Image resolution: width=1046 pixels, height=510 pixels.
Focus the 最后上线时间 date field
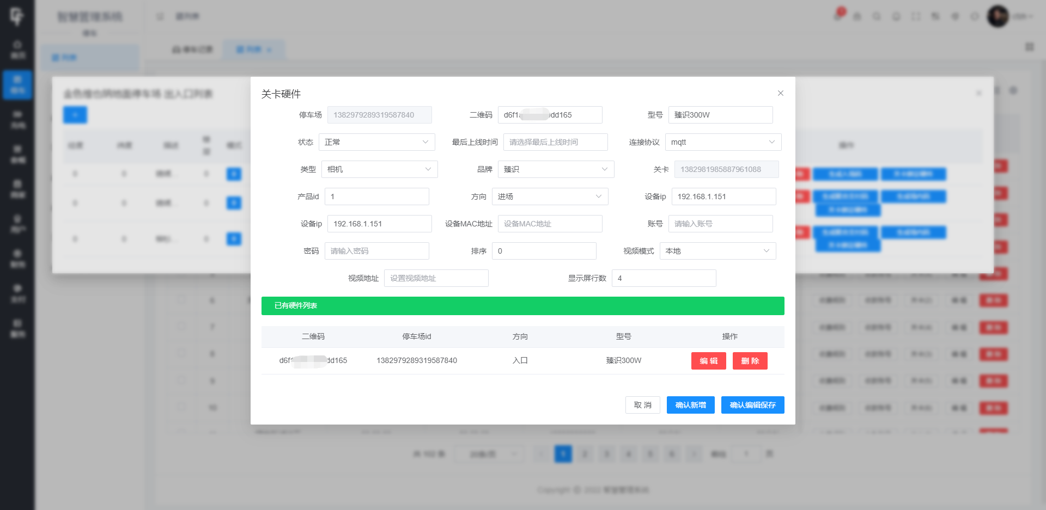pyautogui.click(x=555, y=142)
